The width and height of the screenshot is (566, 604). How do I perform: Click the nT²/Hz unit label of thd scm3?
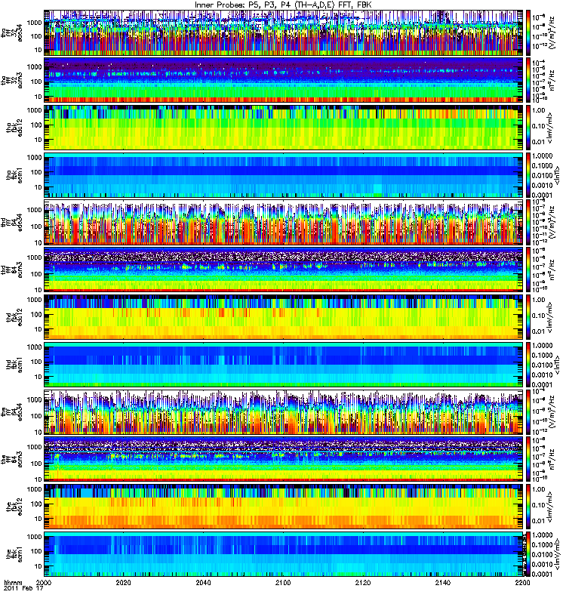tap(552, 270)
